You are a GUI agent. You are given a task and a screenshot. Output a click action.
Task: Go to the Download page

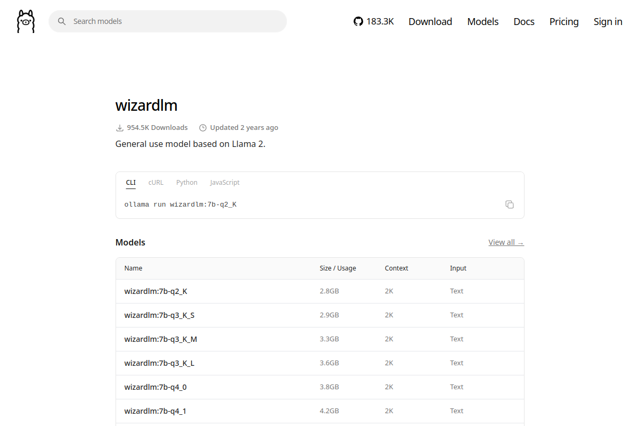(430, 21)
